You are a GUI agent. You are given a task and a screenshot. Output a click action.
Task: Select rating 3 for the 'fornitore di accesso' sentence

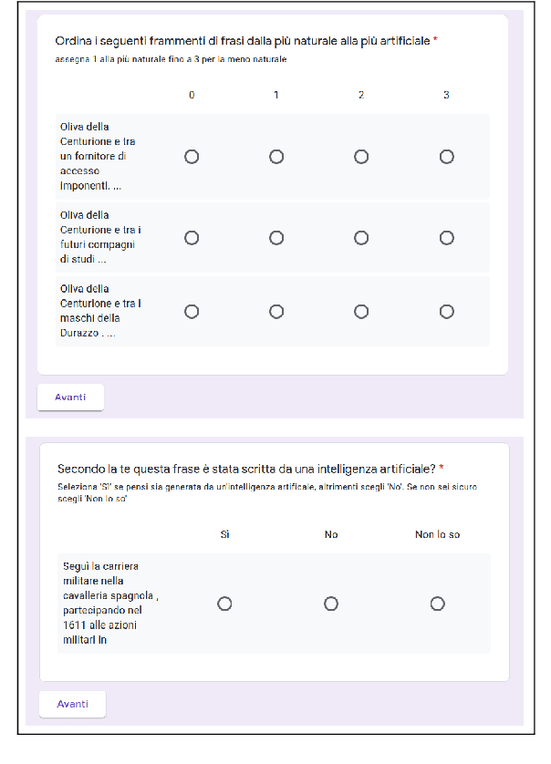(x=446, y=156)
